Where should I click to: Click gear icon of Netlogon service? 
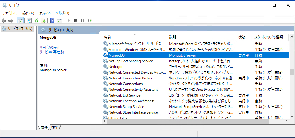pyautogui.click(x=105, y=67)
